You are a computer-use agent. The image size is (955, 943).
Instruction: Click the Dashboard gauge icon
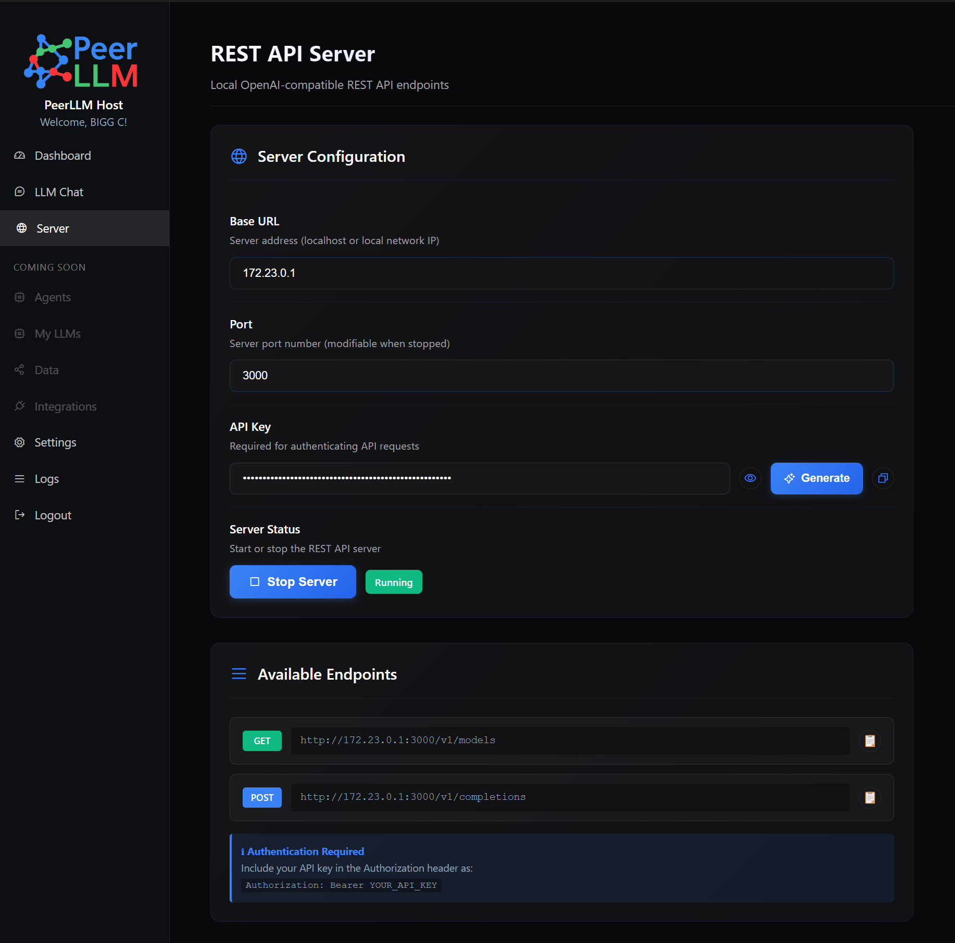pyautogui.click(x=20, y=156)
